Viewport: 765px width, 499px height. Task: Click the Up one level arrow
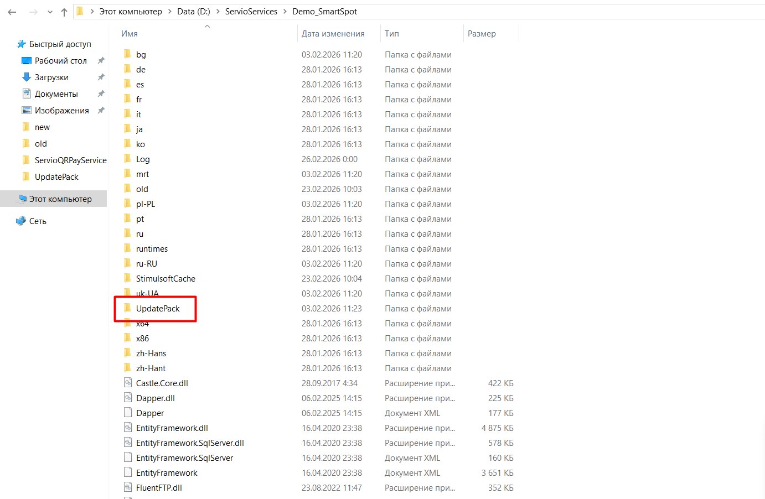(x=64, y=12)
